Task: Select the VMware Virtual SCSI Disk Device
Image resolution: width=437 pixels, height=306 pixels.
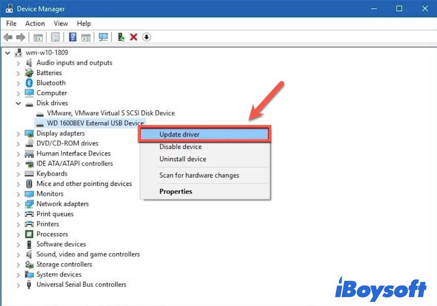Action: point(107,113)
